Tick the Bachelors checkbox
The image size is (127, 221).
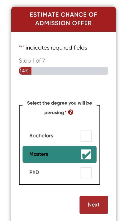pyautogui.click(x=86, y=136)
